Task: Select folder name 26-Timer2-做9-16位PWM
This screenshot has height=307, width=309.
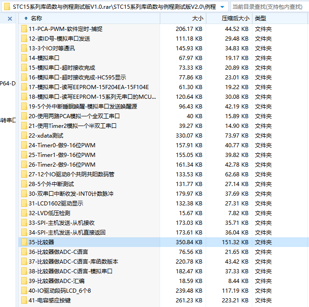Action: [62, 164]
